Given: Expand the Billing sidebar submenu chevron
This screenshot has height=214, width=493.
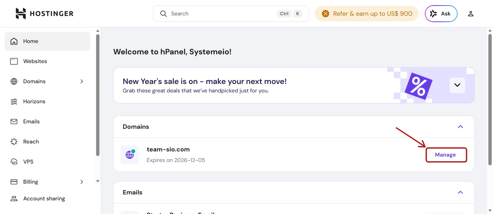Looking at the screenshot, I should 82,182.
